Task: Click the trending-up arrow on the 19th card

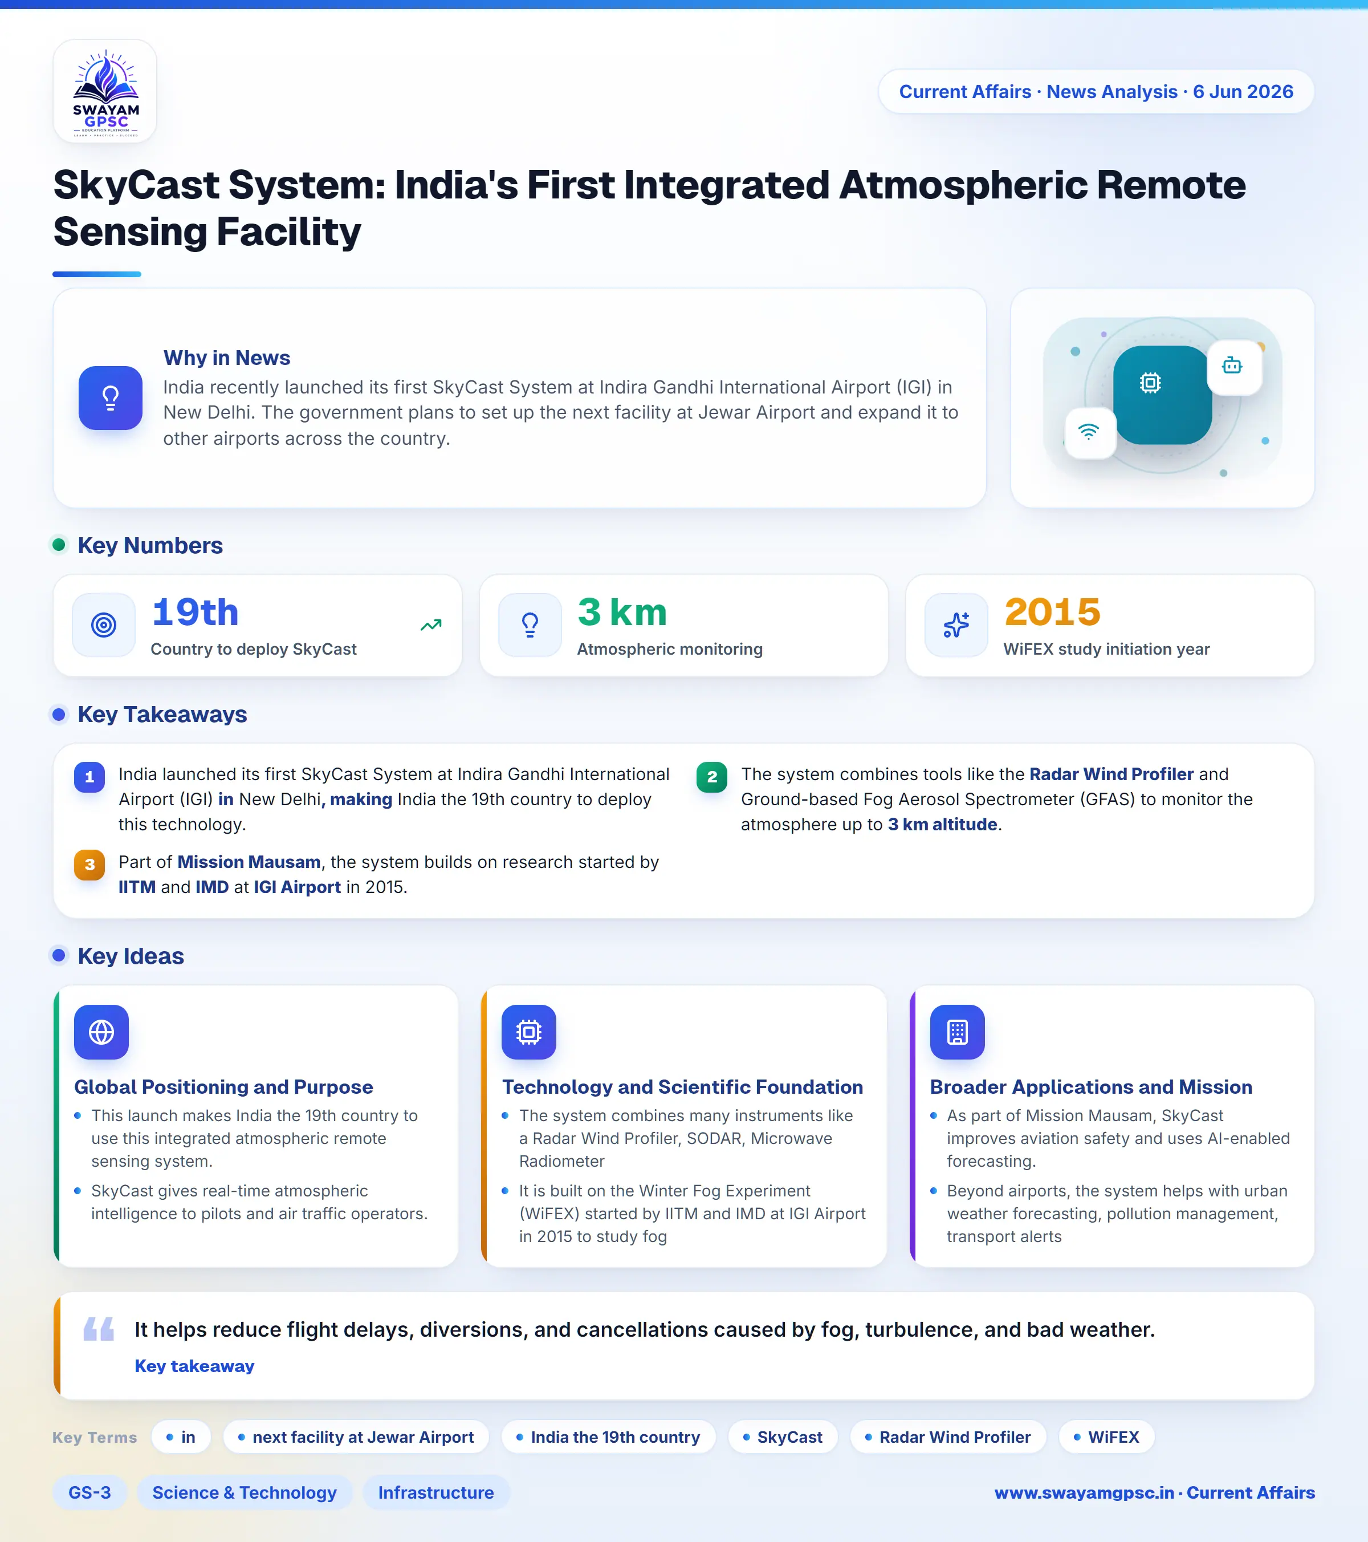Action: (x=430, y=624)
